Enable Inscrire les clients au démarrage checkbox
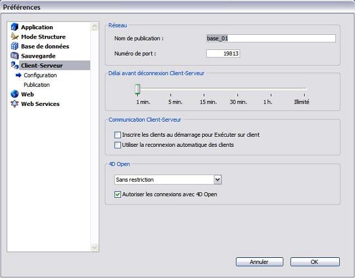Screen dimensions: 355x278 point(118,135)
